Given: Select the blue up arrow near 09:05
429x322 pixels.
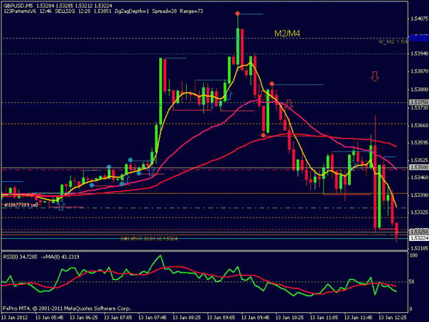Looking at the screenshot, I should point(229,95).
